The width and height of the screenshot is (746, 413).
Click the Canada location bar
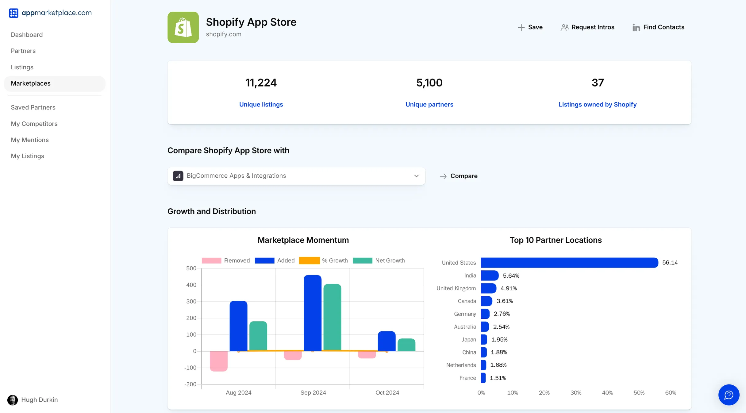(486, 301)
